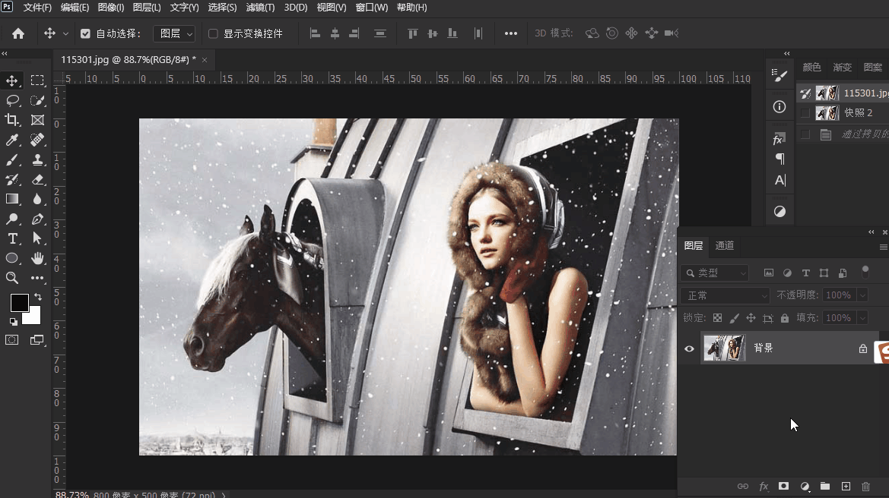Select the History Brush tool

click(x=12, y=179)
